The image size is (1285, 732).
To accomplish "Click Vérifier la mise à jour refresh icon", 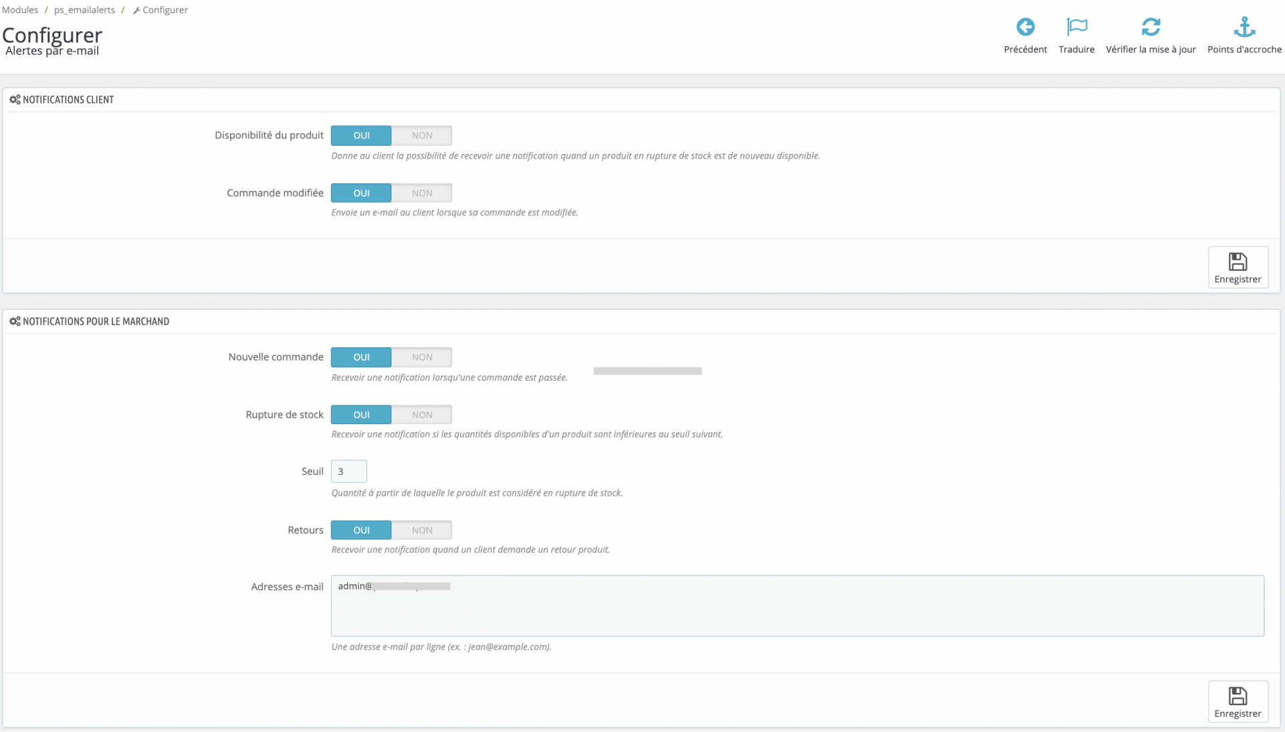I will pos(1150,27).
